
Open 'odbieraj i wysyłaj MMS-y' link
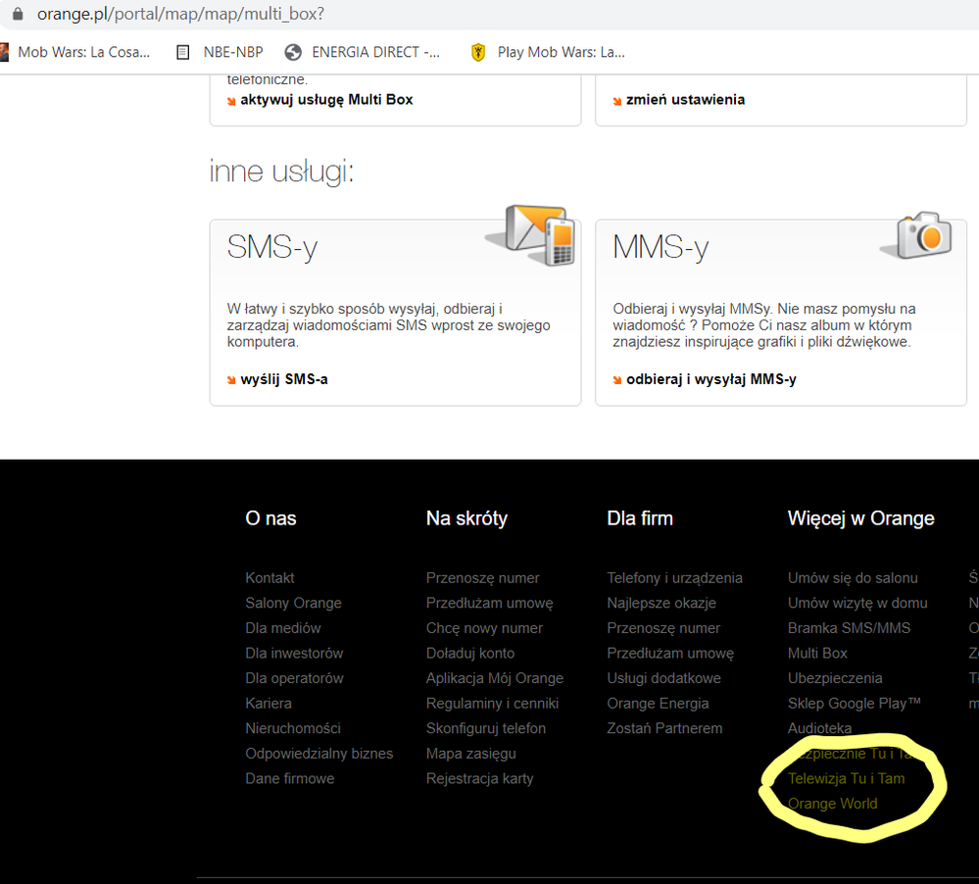tap(710, 378)
